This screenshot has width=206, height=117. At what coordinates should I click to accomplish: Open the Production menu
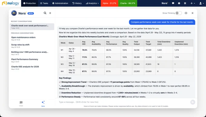coord(30,3)
